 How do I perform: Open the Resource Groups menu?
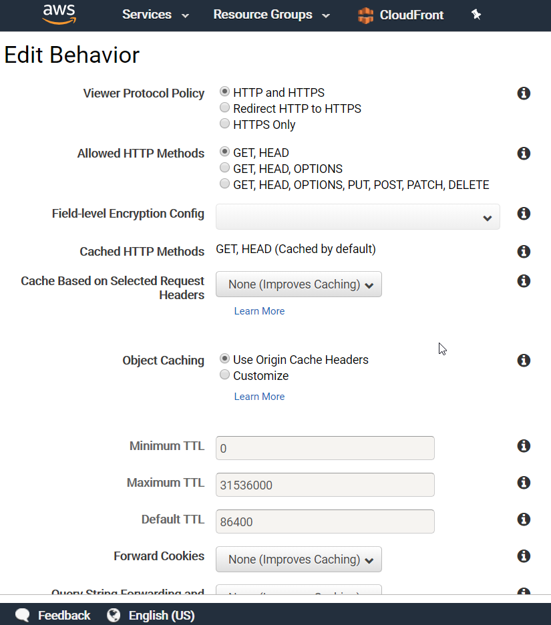tap(271, 15)
